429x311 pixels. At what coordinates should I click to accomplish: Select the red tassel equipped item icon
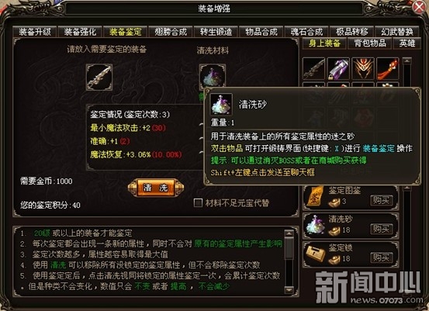pyautogui.click(x=387, y=68)
